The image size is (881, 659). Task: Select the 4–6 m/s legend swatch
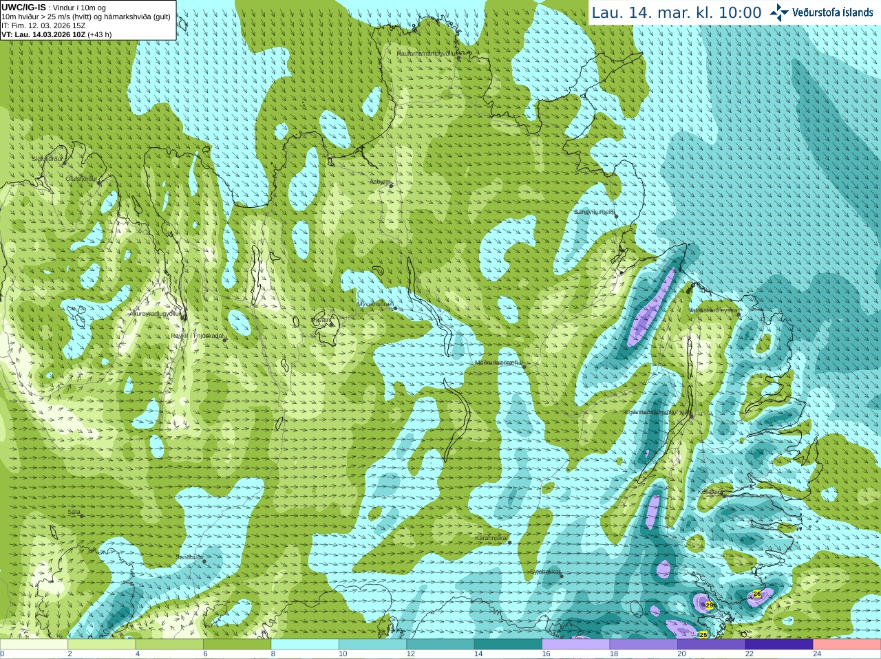(x=169, y=645)
